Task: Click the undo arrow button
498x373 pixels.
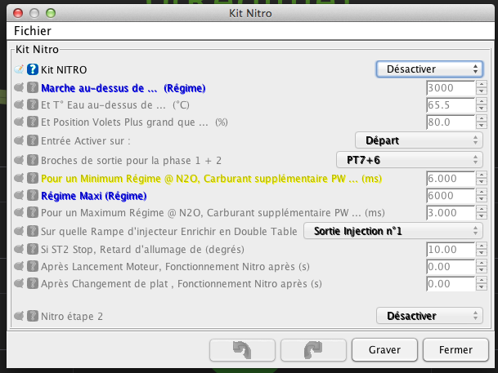Action: point(242,350)
